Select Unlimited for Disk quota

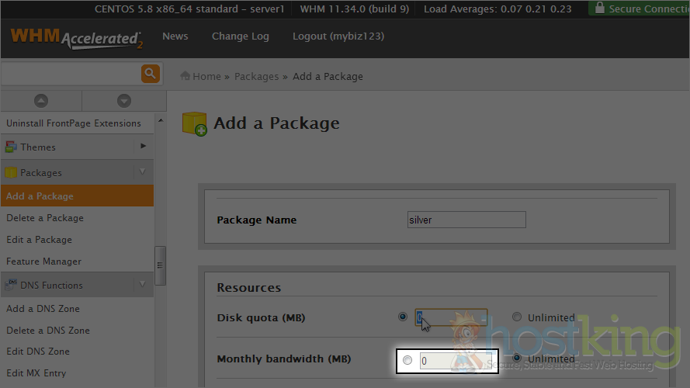pyautogui.click(x=516, y=317)
